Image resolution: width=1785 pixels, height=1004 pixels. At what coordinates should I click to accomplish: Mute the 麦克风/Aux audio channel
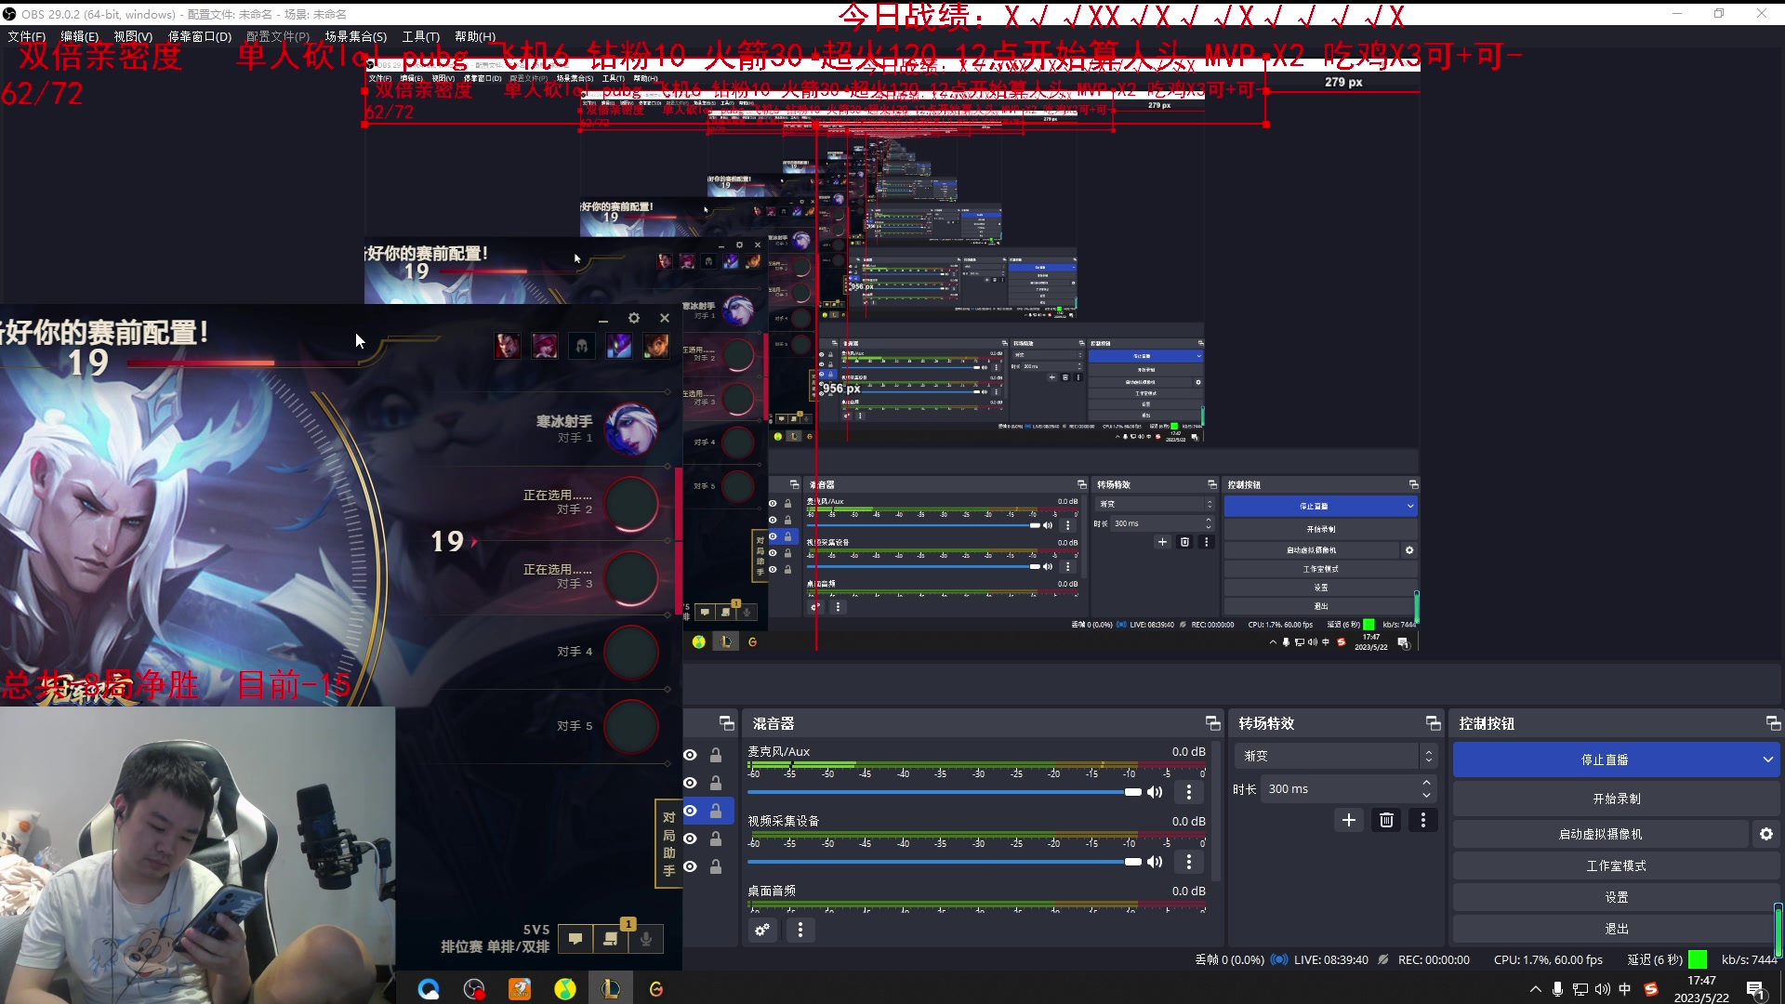tap(1155, 792)
